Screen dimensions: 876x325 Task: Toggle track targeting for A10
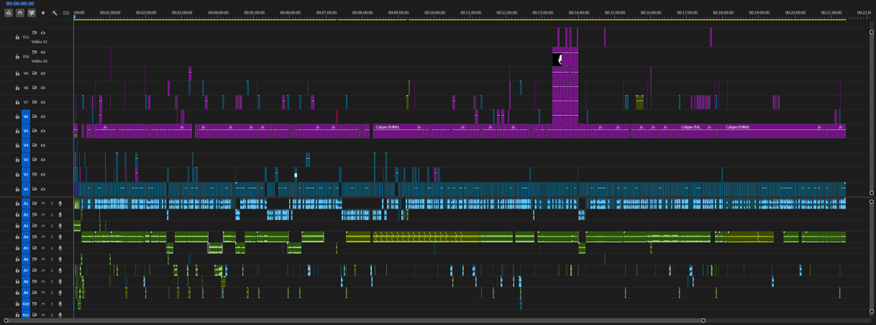coord(26,303)
